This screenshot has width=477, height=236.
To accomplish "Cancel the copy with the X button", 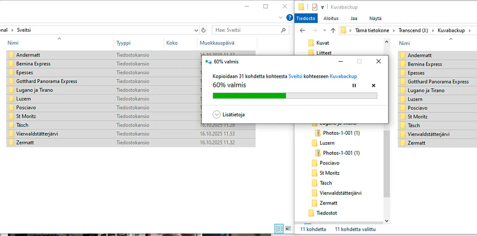I will pos(373,86).
